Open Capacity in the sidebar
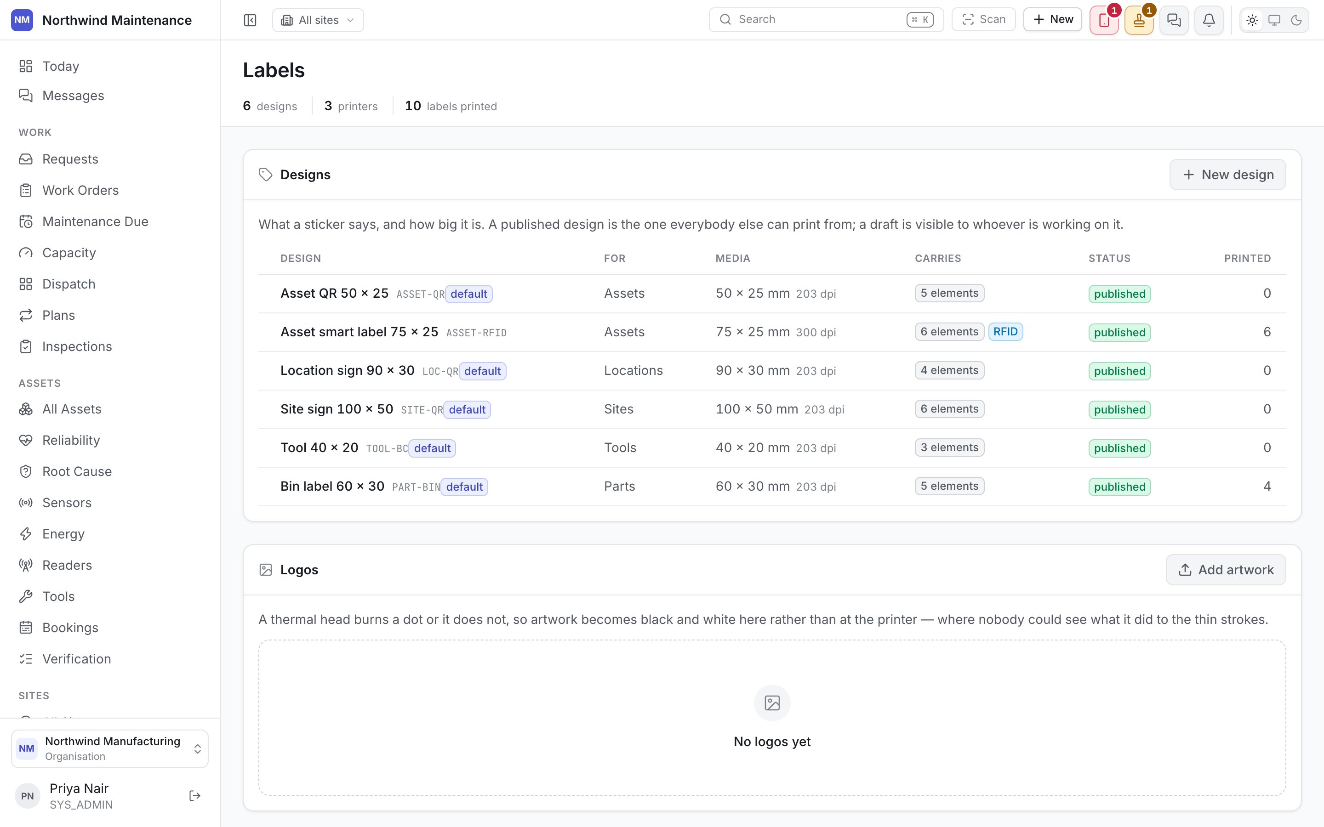Viewport: 1324px width, 827px height. tap(110, 253)
